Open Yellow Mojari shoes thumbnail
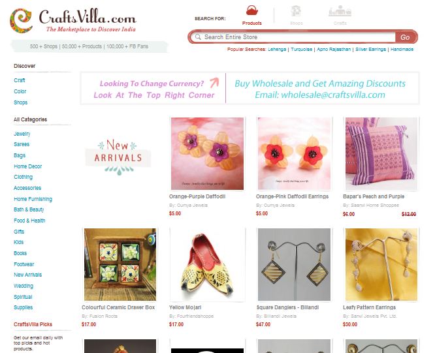This screenshot has width=435, height=353. pos(207,265)
